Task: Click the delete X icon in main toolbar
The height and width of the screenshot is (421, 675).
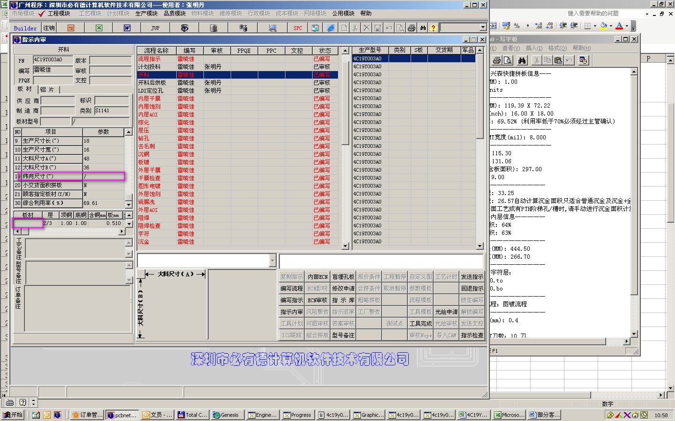Action: click(367, 28)
